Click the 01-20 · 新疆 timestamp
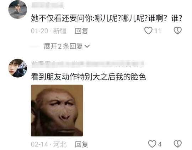Viewport: 192px width, 150px height. click(49, 31)
